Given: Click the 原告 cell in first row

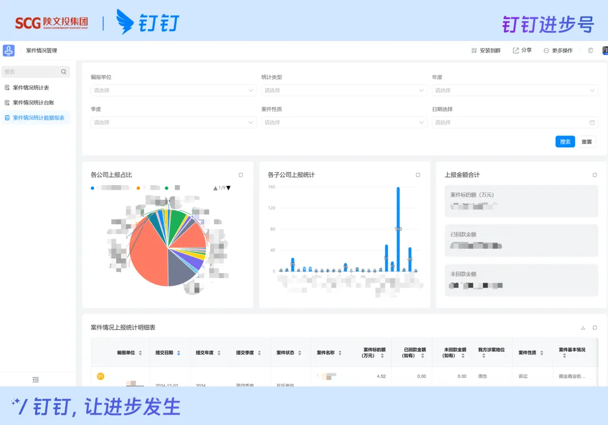Looking at the screenshot, I should click(x=483, y=377).
